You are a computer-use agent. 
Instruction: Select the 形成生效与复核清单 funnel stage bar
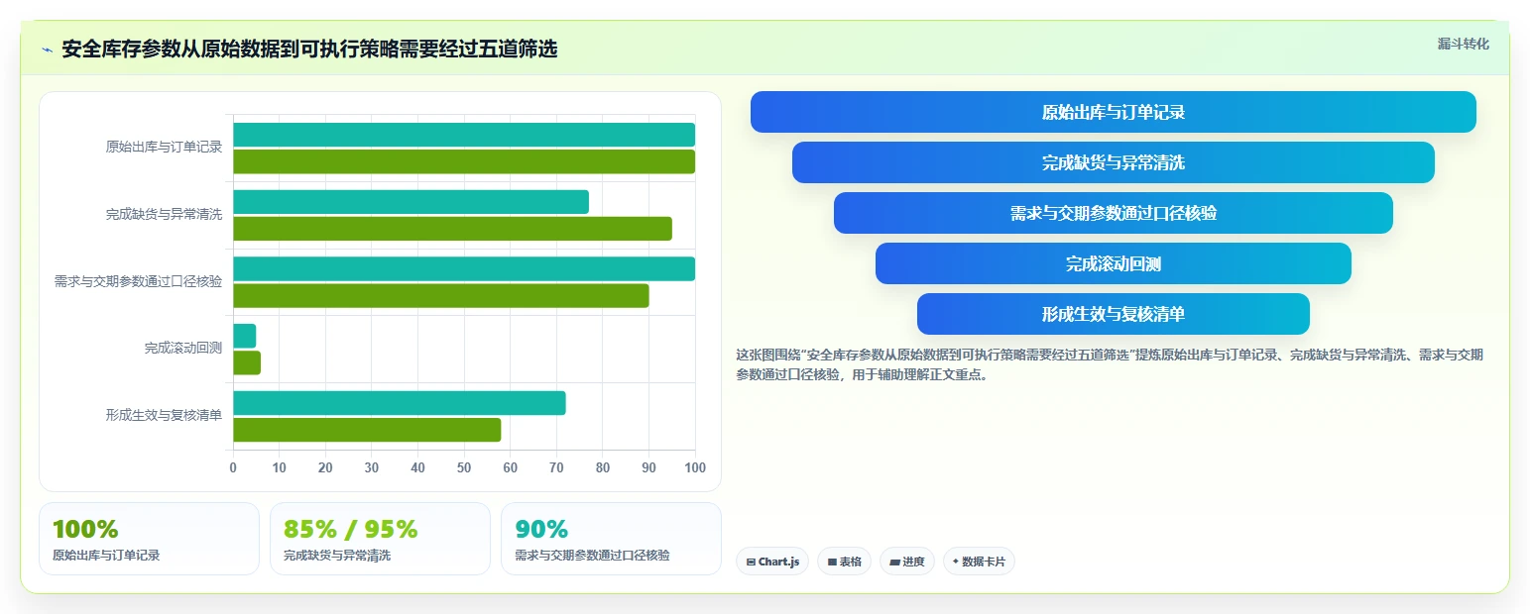[1113, 314]
